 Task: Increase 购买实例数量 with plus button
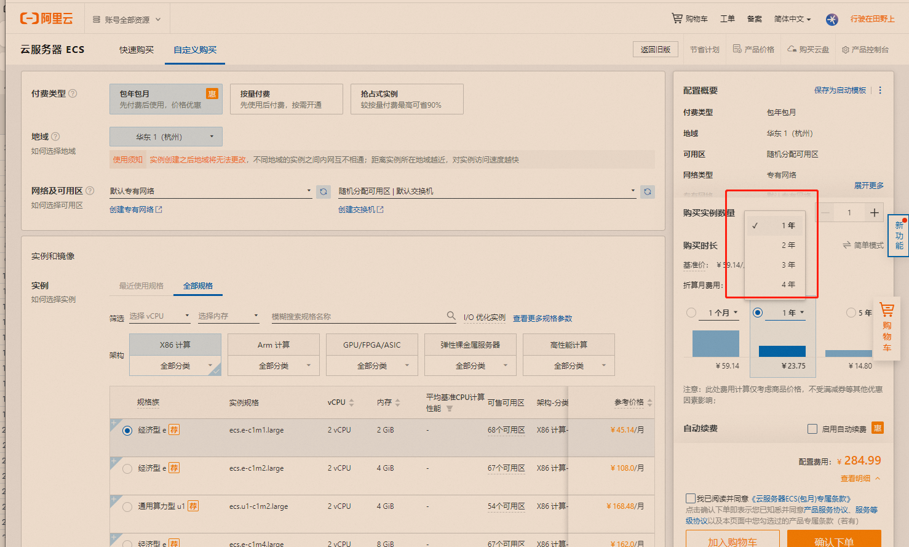874,213
